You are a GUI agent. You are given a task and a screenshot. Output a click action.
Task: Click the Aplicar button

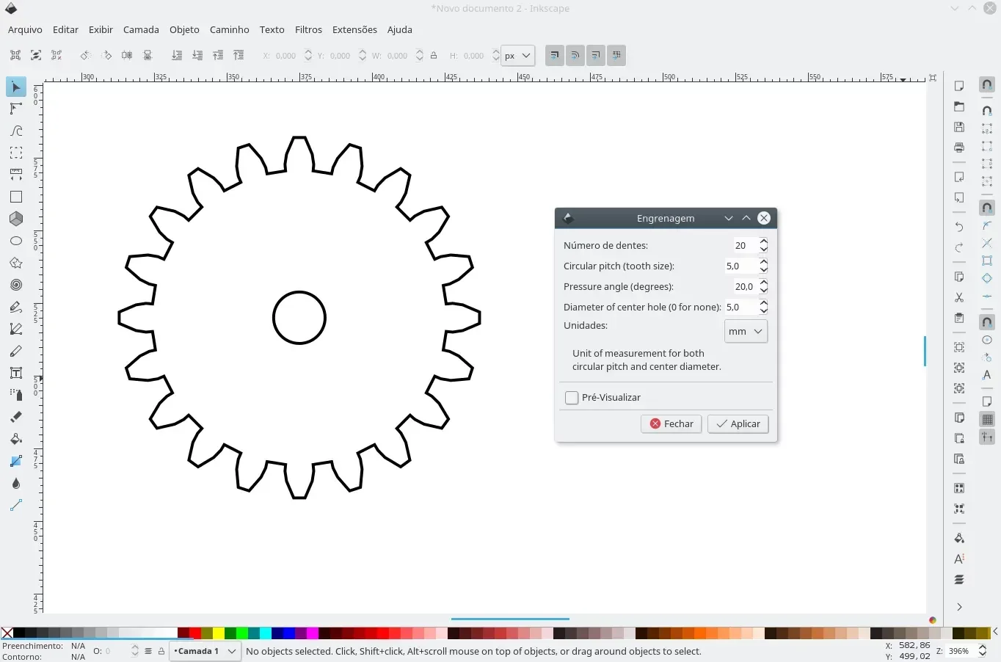(738, 424)
